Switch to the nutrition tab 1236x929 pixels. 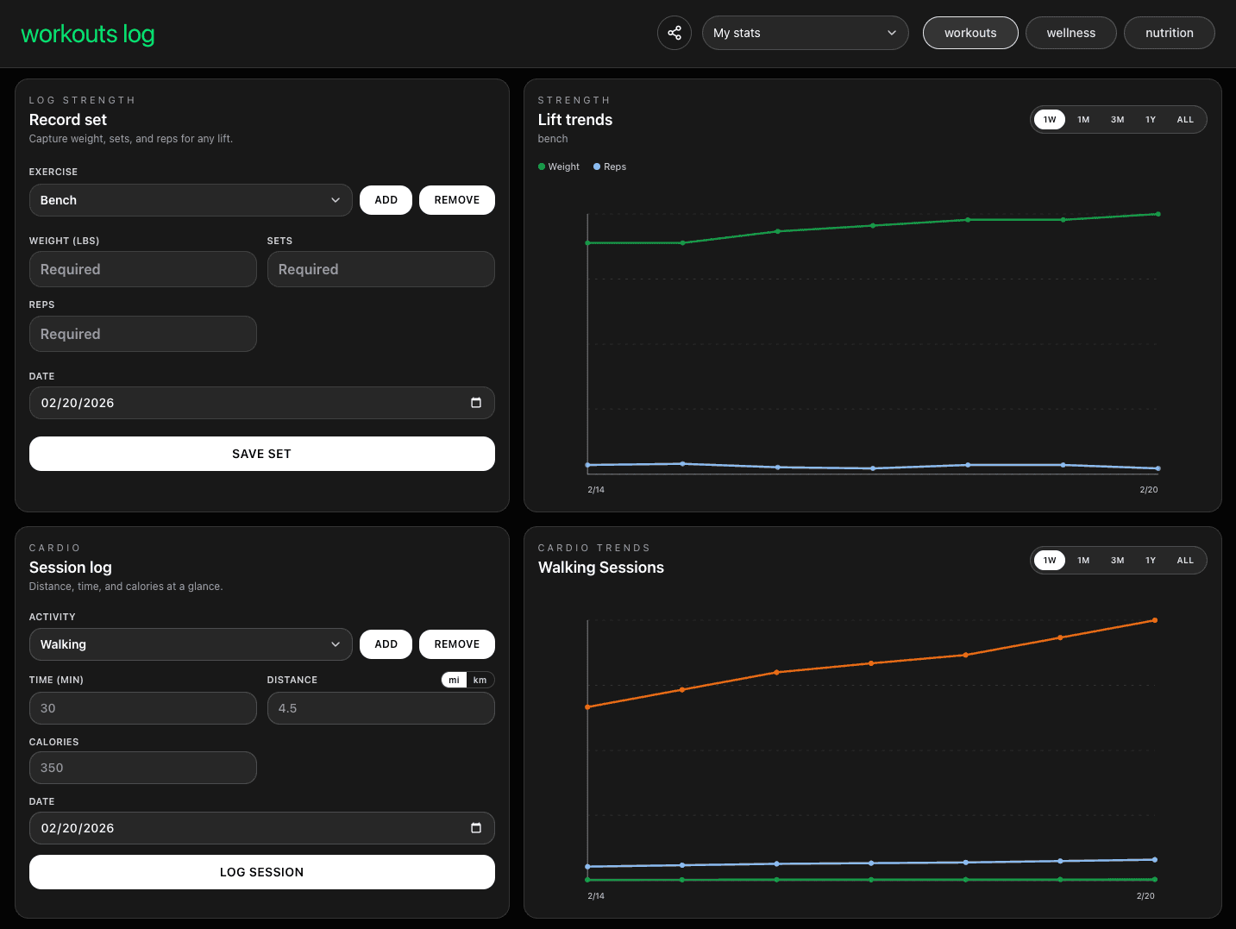point(1170,33)
